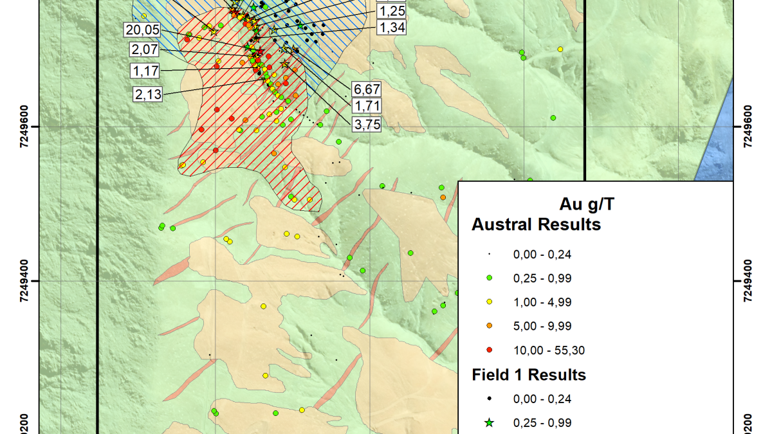Image resolution: width=772 pixels, height=434 pixels.
Task: Click the 1,17 sample label box
Action: [x=143, y=69]
